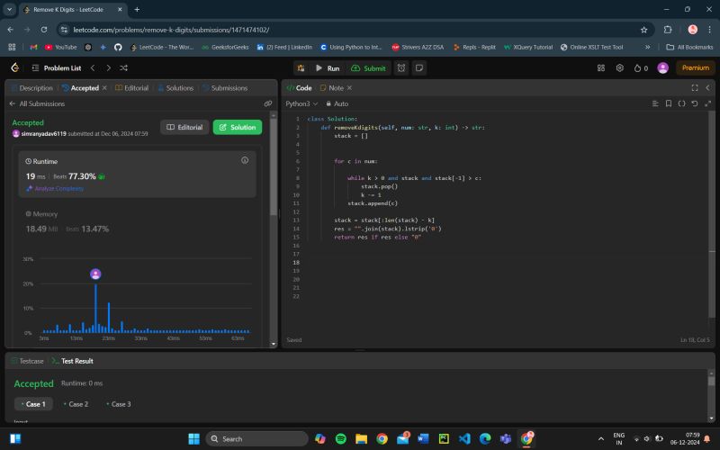Reset code with the revert arrow icon

694,103
